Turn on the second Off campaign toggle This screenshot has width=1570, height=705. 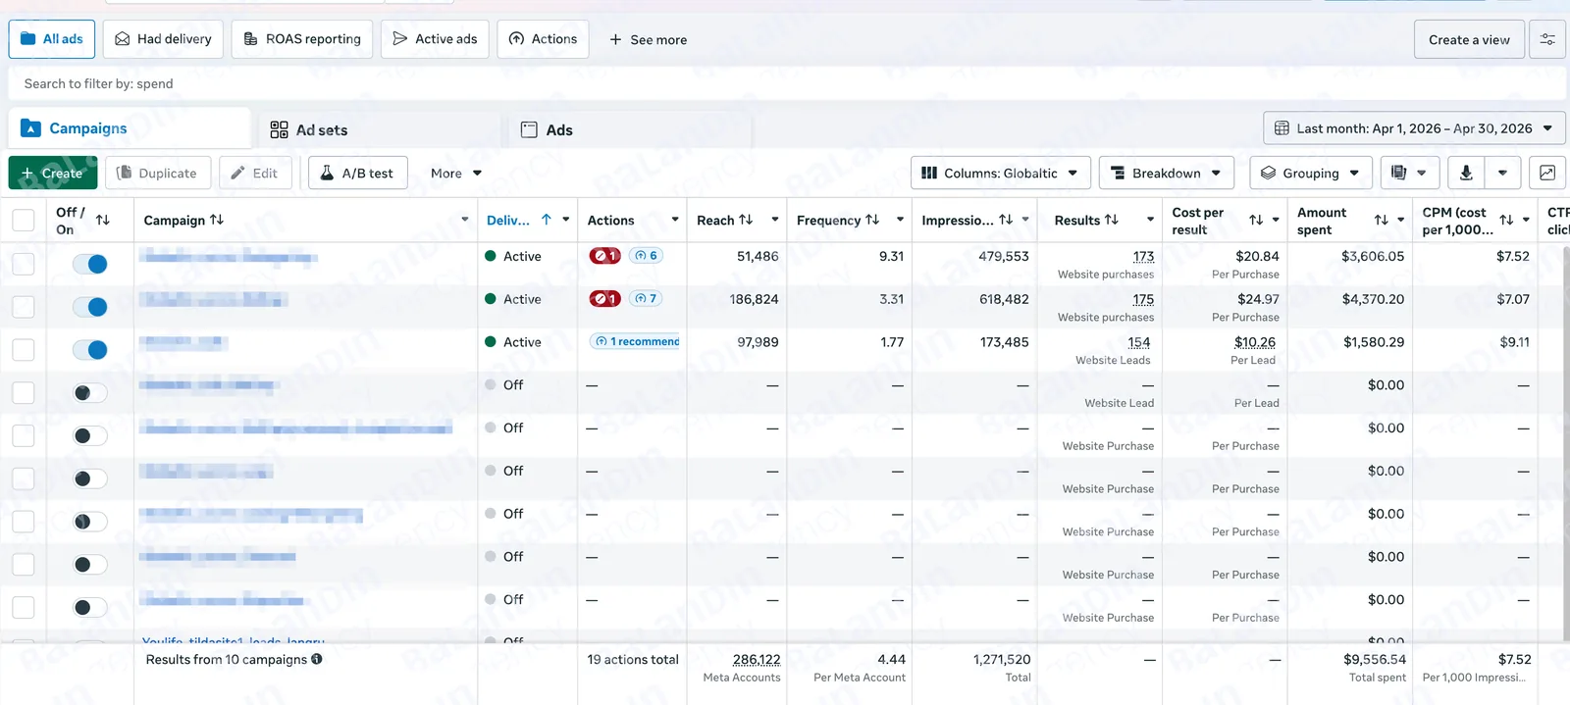click(90, 435)
